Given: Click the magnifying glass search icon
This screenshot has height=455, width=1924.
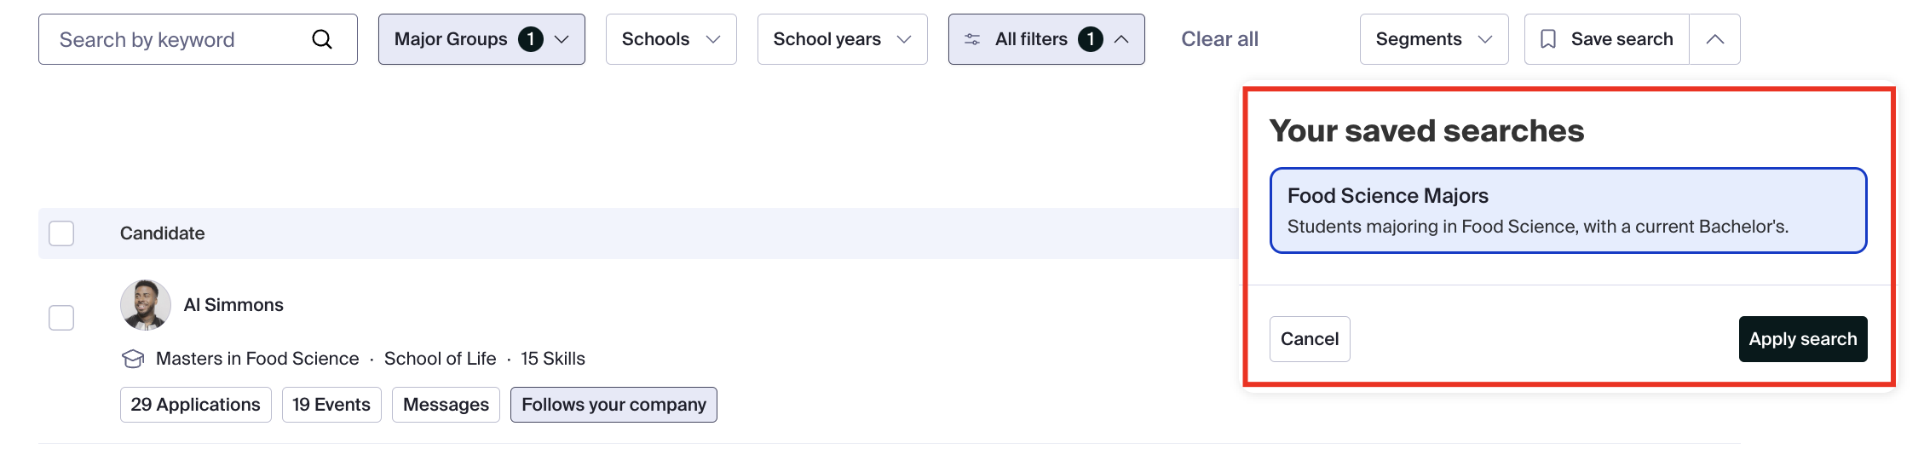Looking at the screenshot, I should tap(322, 39).
